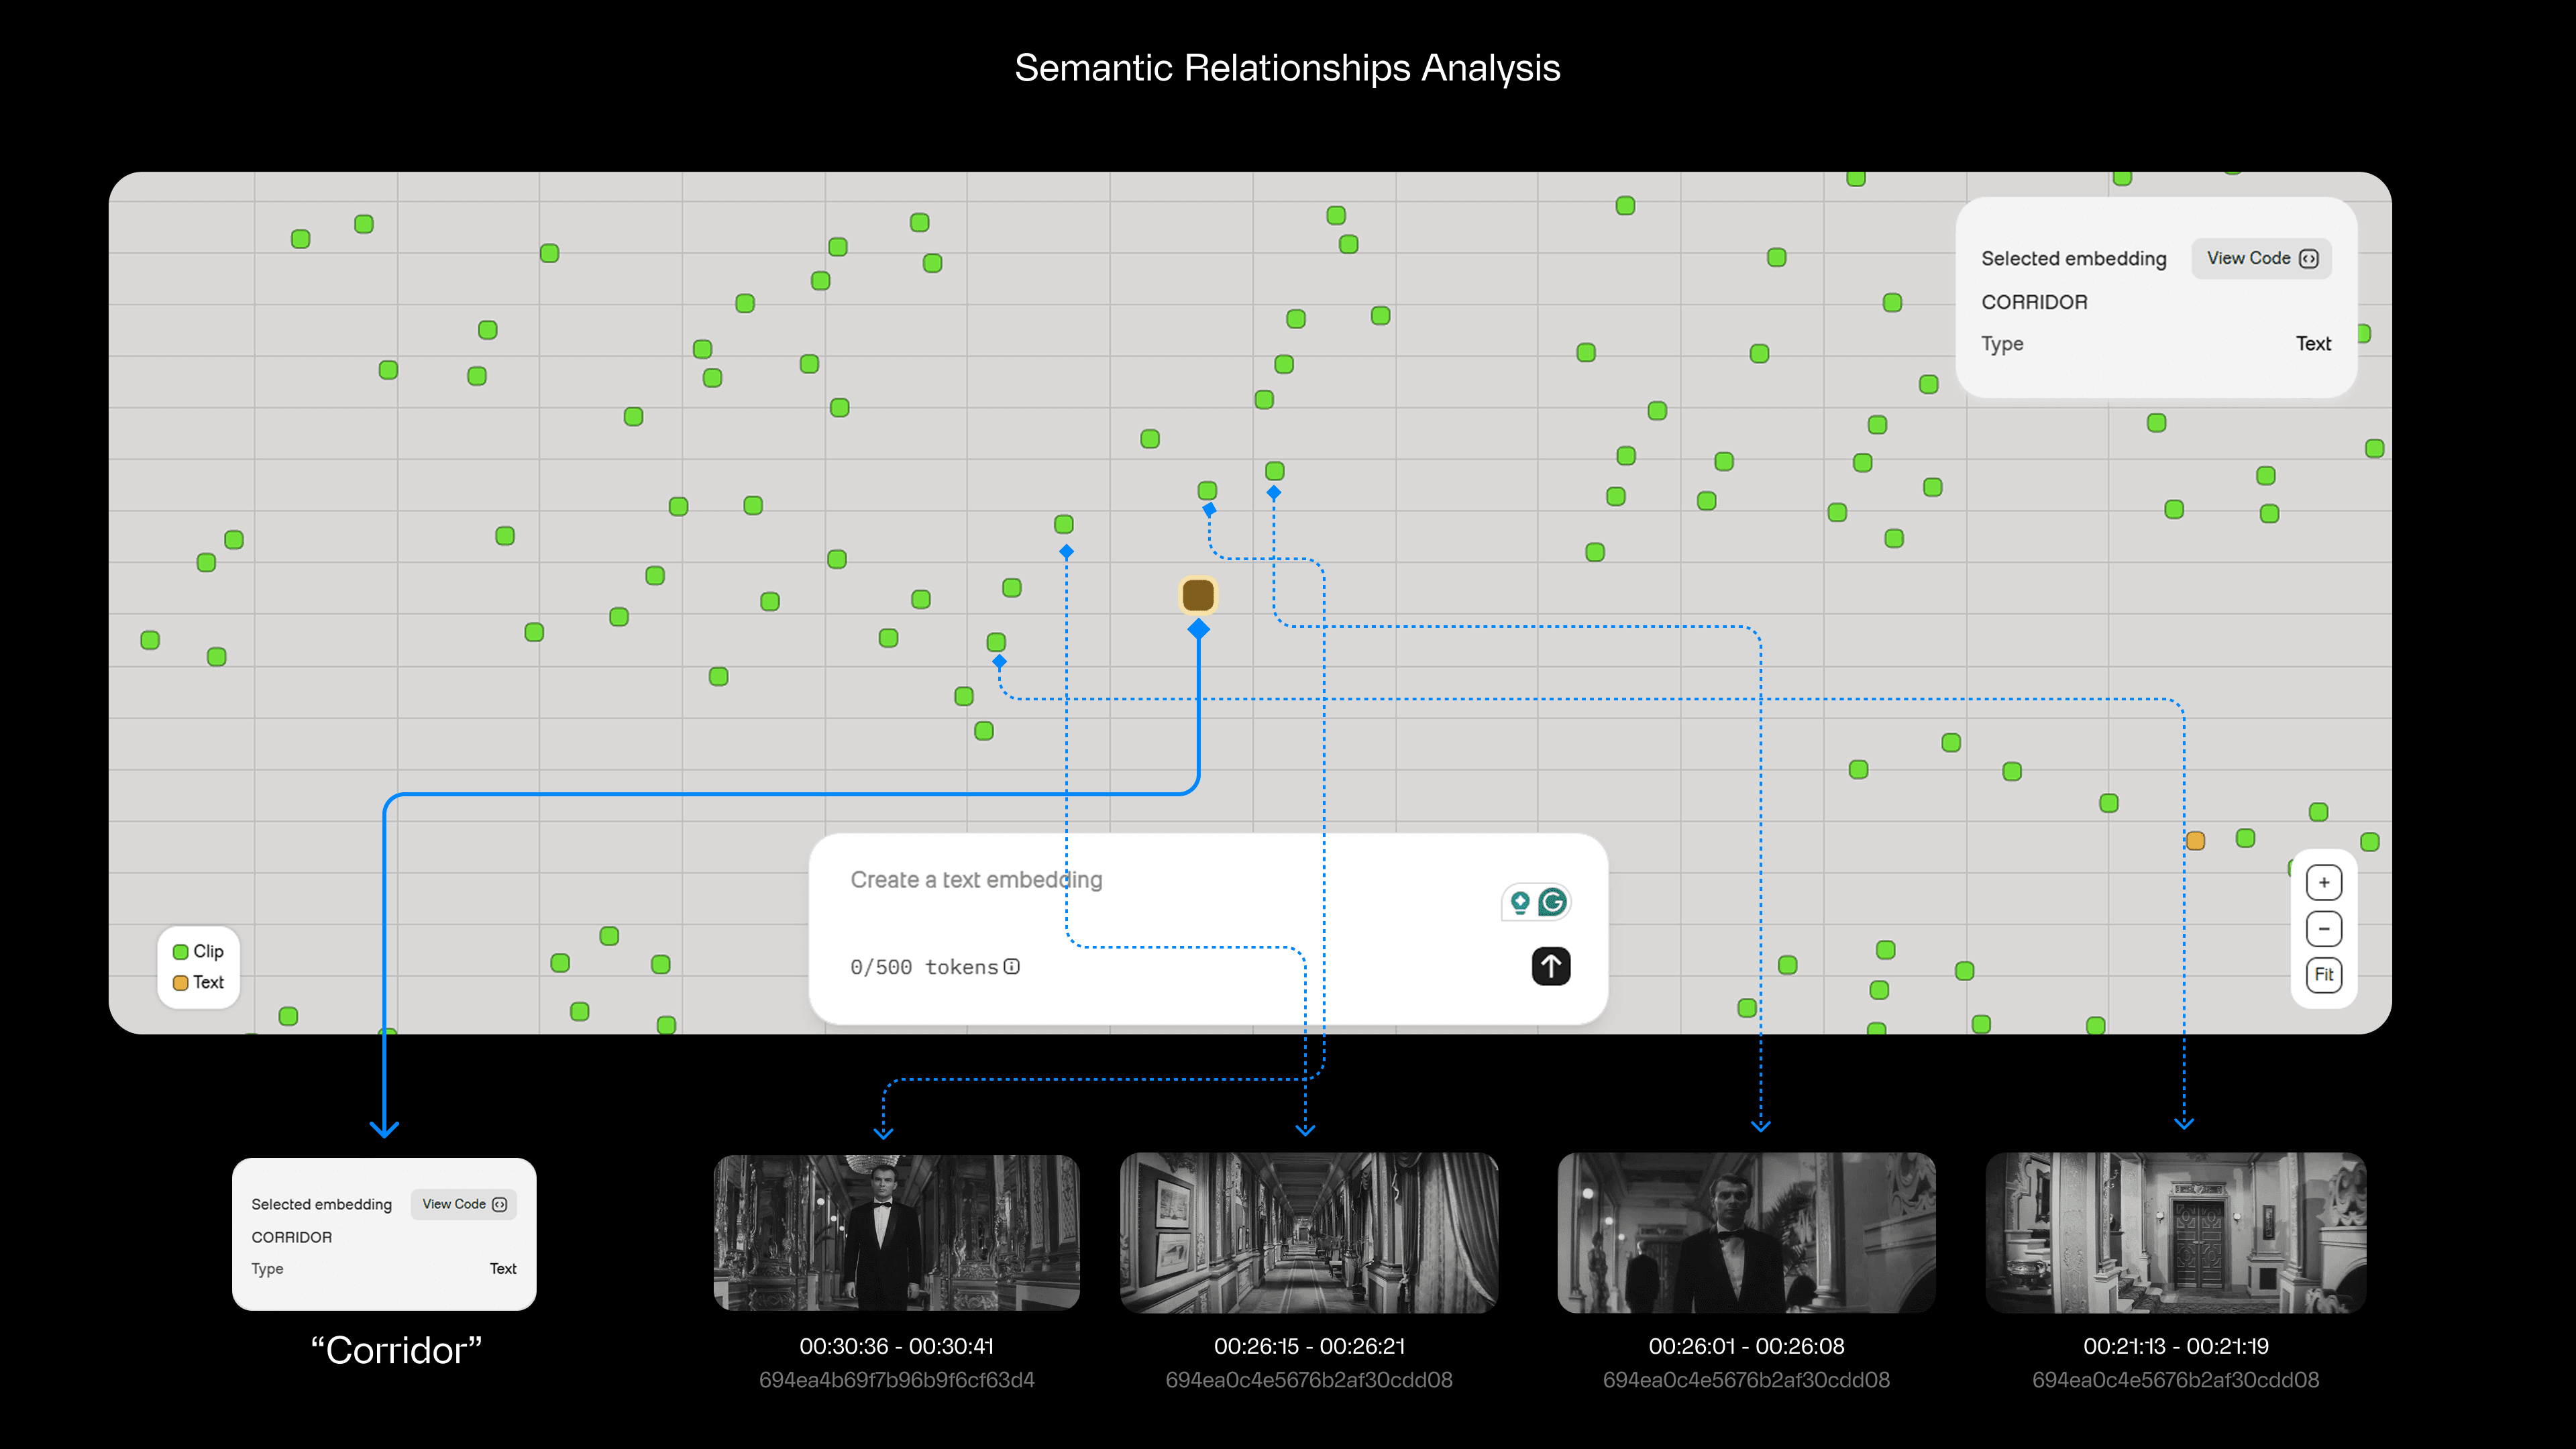
Task: Select the small orange text node near the right edge
Action: click(x=2195, y=841)
